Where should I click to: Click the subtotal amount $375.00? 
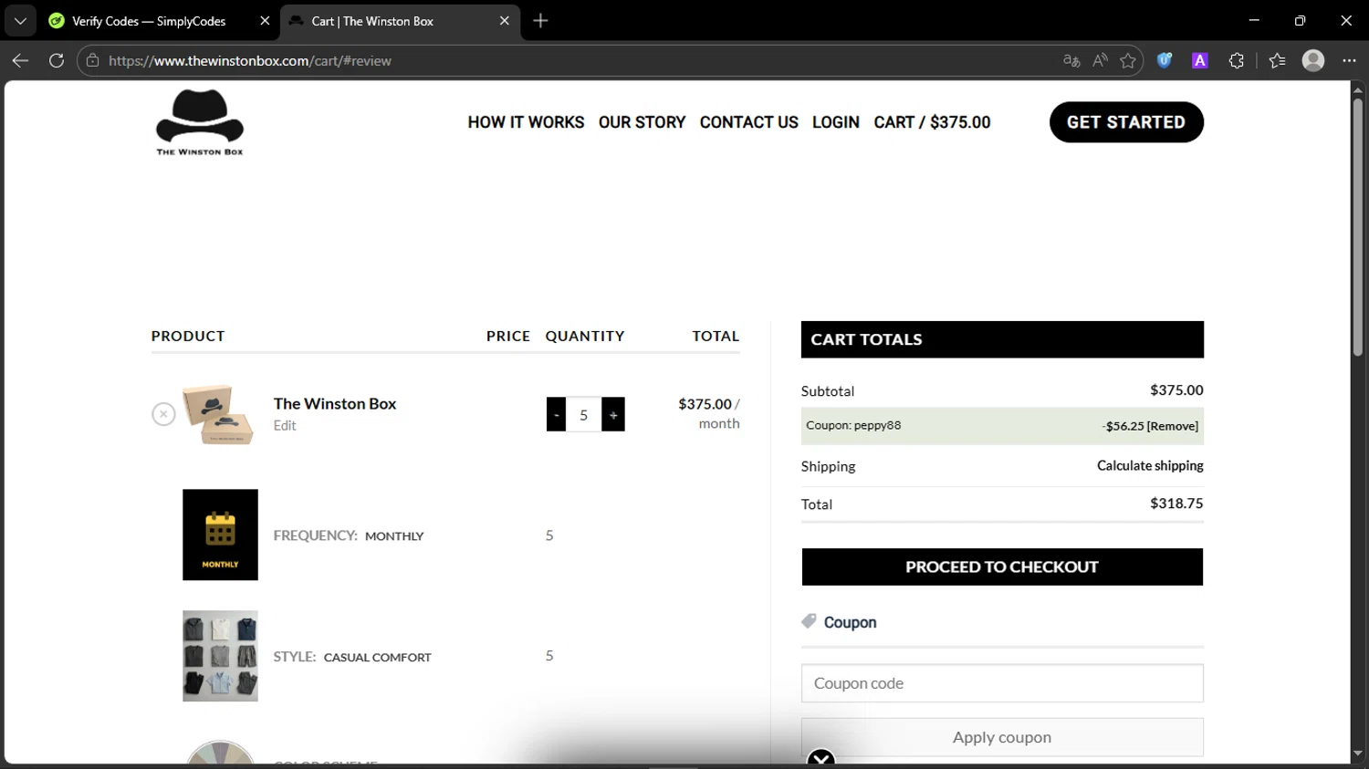pyautogui.click(x=1176, y=390)
